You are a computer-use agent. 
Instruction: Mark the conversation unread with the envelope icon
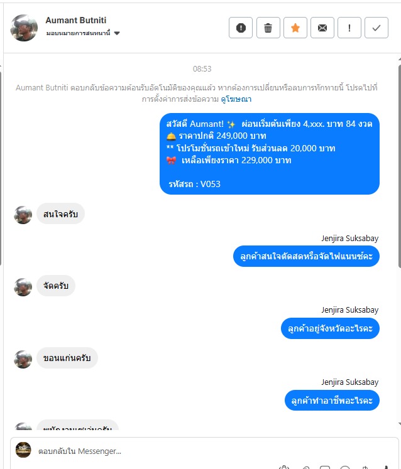coord(322,28)
